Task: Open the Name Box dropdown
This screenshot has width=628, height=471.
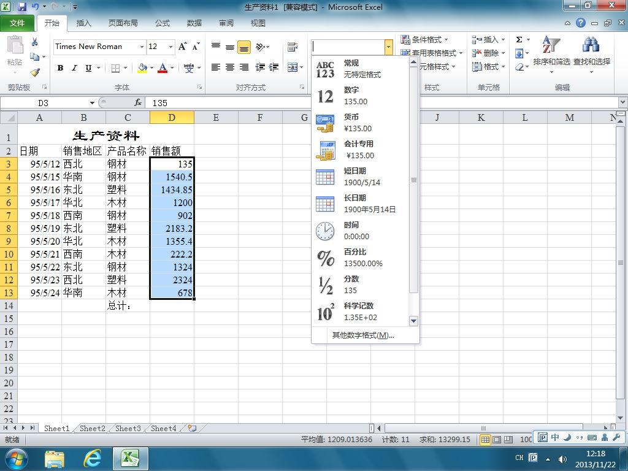Action: click(92, 103)
